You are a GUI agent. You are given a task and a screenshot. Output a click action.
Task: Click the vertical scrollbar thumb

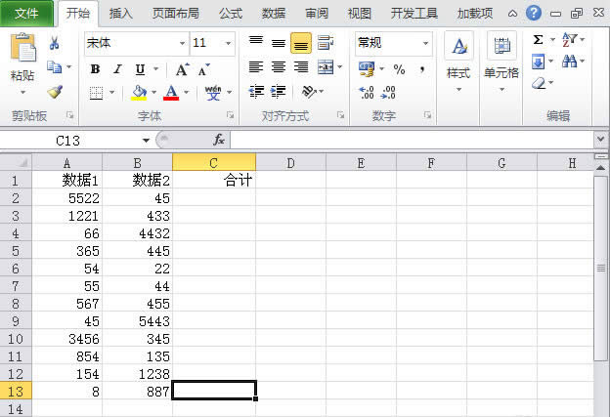tap(600, 268)
